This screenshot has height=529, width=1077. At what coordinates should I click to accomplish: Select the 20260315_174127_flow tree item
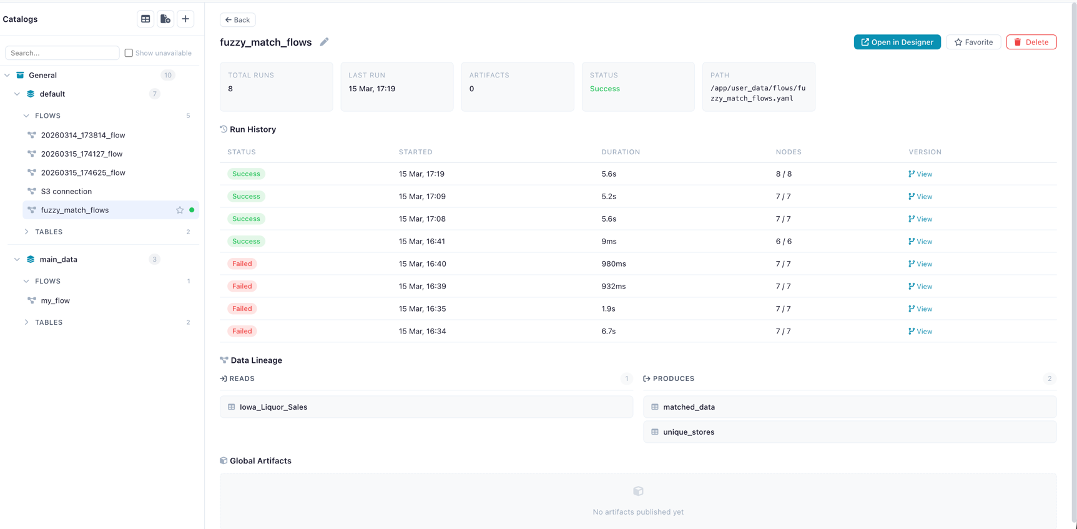[x=81, y=154]
